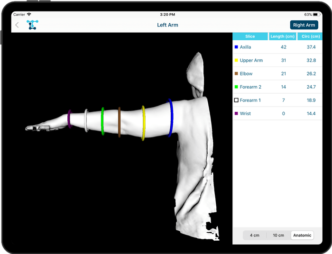Click Elbow circumference value 26.2
332x254 pixels.
coord(311,73)
